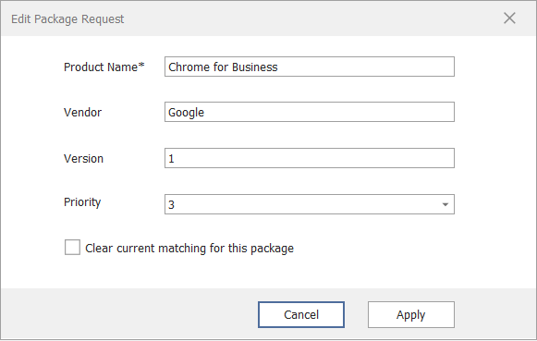Select the Version text box
537x341 pixels.
coord(310,158)
